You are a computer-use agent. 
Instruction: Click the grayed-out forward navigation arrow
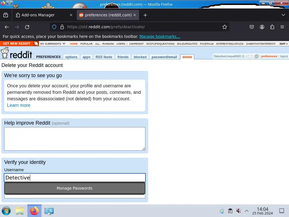click(x=17, y=27)
